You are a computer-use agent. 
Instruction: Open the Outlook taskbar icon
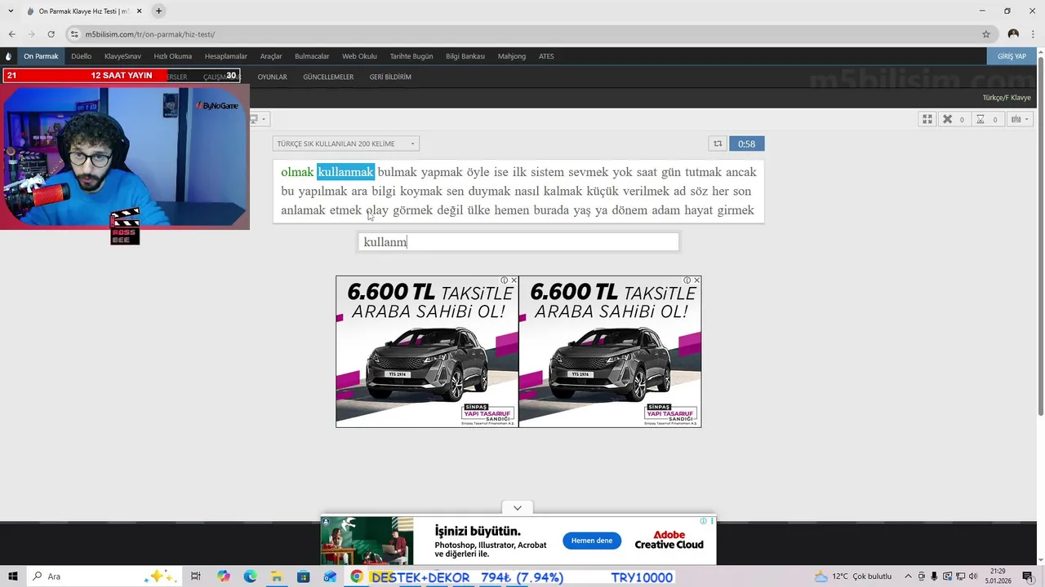330,576
